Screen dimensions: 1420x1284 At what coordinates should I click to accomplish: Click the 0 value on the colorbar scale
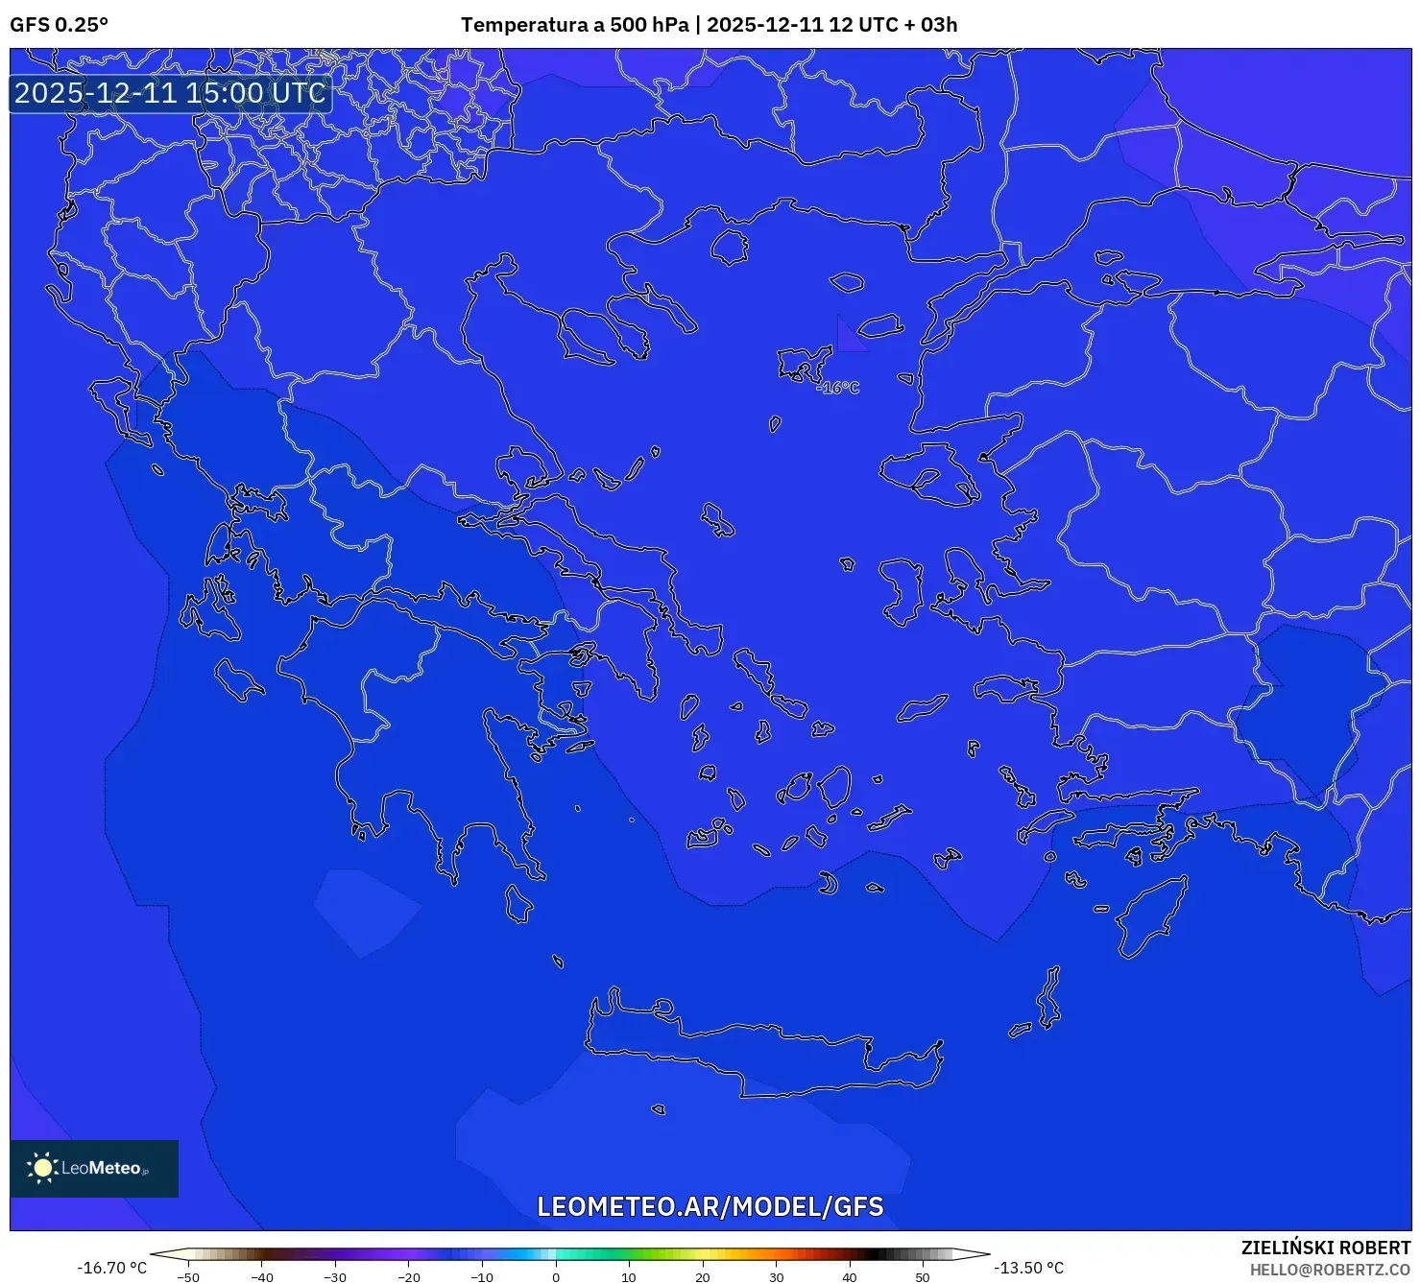pos(554,1277)
